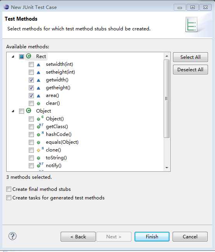
Task: Select the hashCode() method label
Action: coord(59,134)
